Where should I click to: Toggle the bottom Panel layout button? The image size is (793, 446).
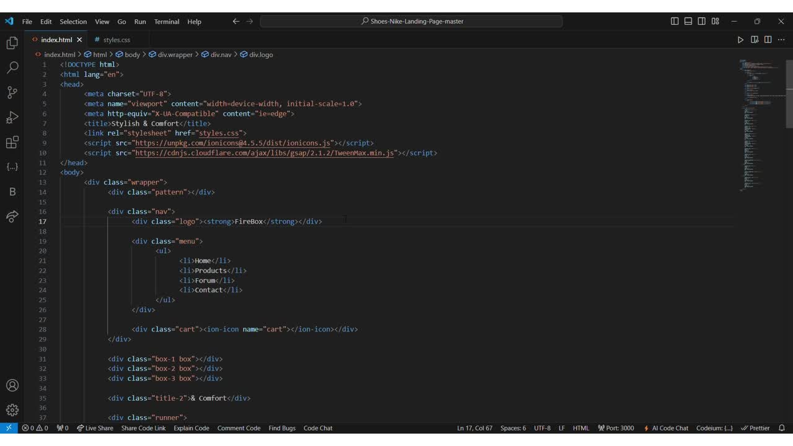688,21
